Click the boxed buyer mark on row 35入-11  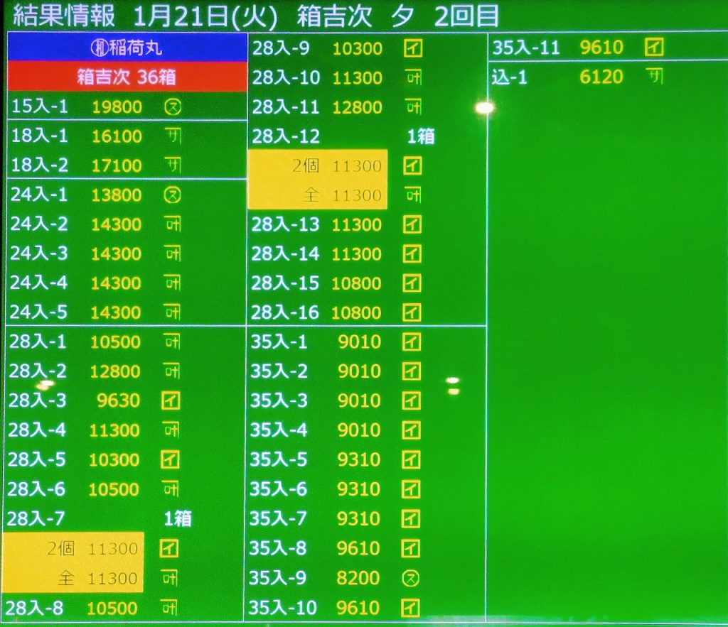pos(653,48)
